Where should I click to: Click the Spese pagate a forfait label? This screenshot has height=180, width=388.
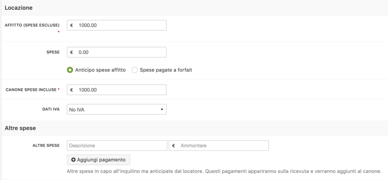point(166,70)
